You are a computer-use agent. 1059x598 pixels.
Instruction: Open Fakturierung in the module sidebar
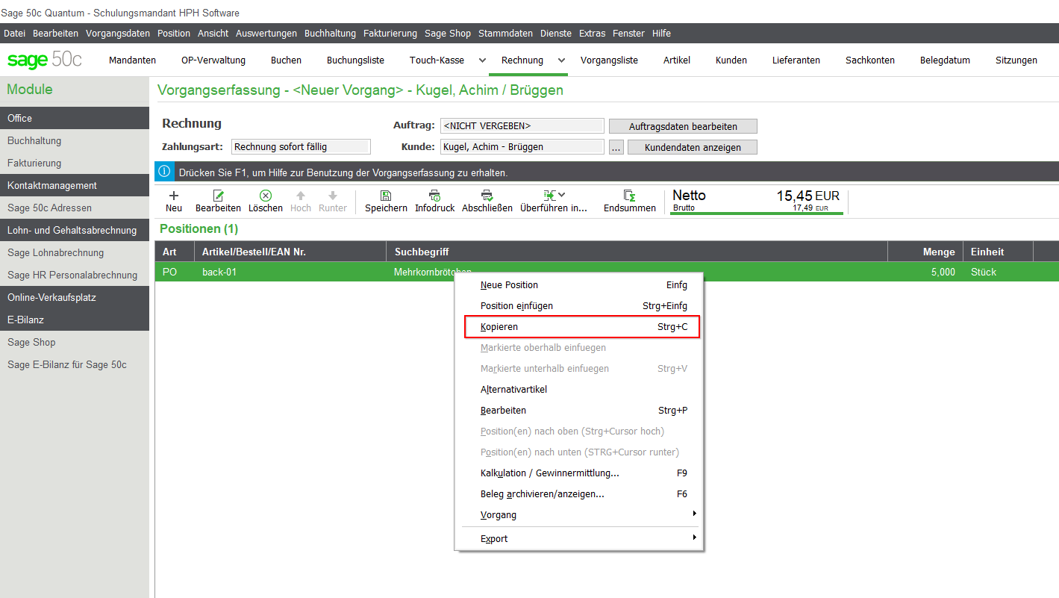click(x=75, y=163)
